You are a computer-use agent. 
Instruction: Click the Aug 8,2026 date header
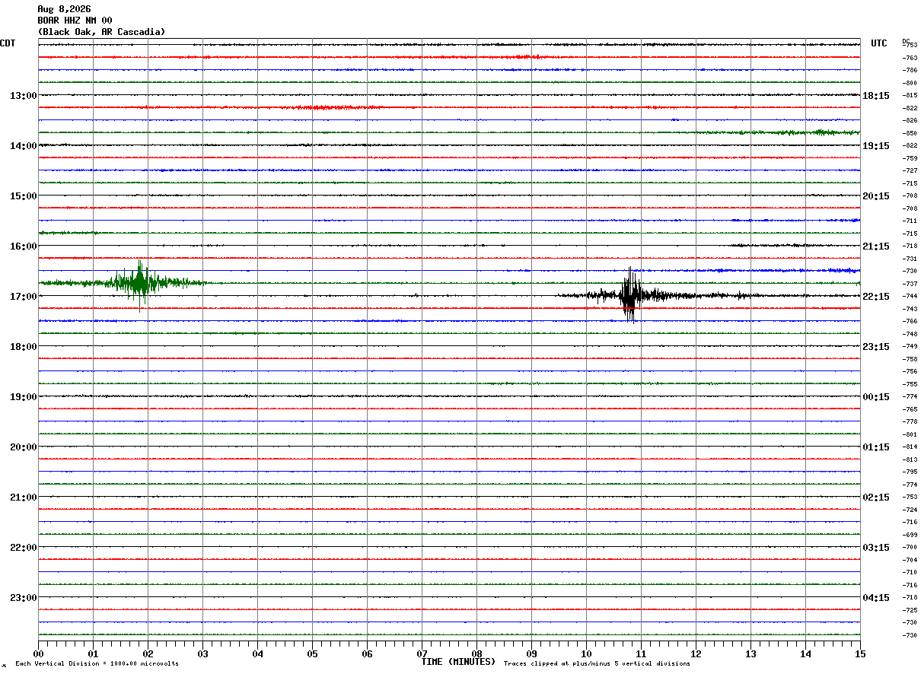pyautogui.click(x=64, y=9)
